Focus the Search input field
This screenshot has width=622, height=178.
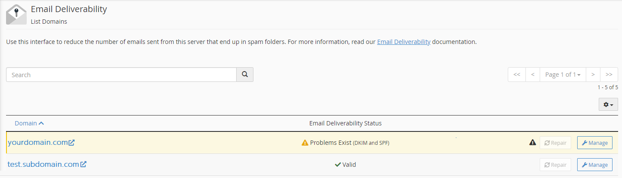(x=121, y=75)
